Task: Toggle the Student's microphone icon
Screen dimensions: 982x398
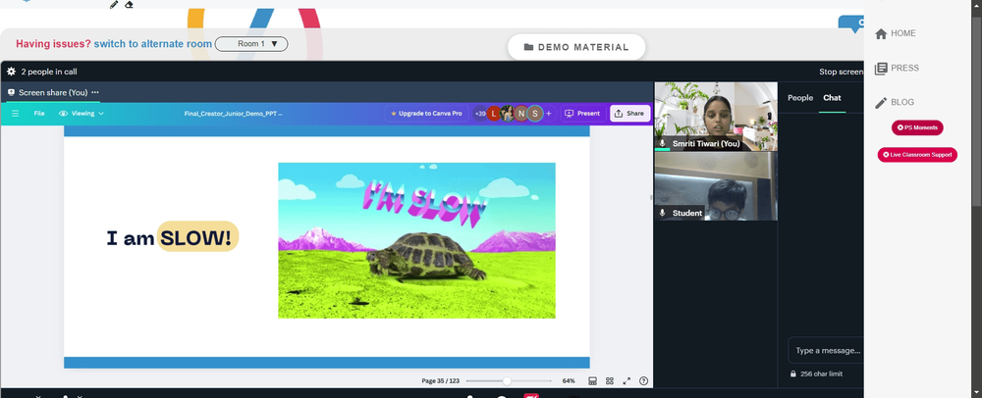Action: (x=662, y=213)
